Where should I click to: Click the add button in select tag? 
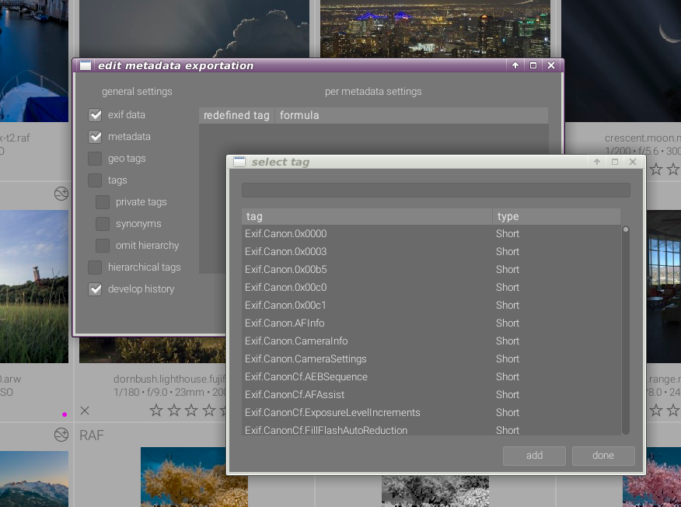(534, 456)
